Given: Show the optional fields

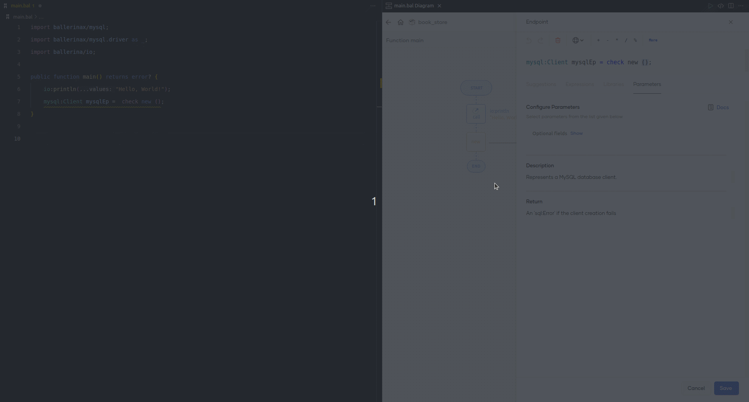Looking at the screenshot, I should 577,133.
